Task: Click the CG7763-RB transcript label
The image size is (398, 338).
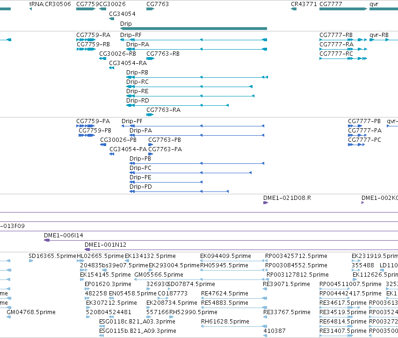Action: point(163,54)
